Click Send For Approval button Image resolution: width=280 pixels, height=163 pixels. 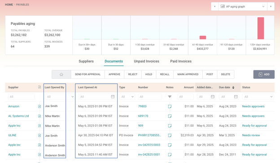point(87,74)
